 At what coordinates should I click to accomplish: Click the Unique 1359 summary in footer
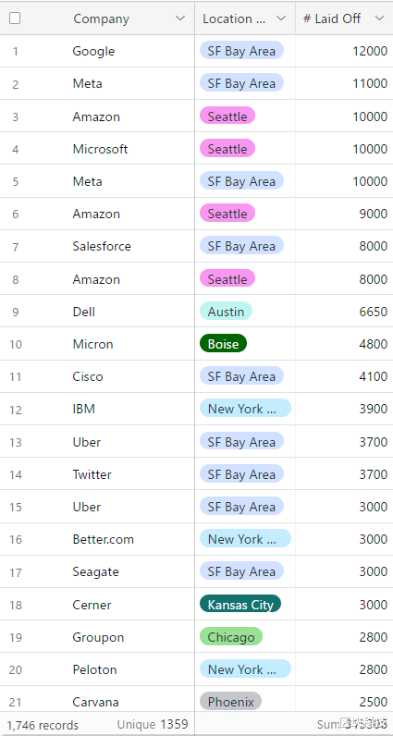tap(153, 725)
